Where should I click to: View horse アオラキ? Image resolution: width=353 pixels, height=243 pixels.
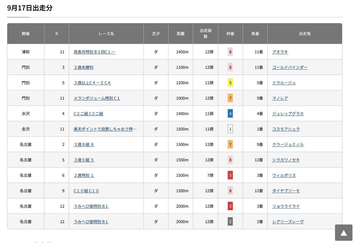[280, 52]
